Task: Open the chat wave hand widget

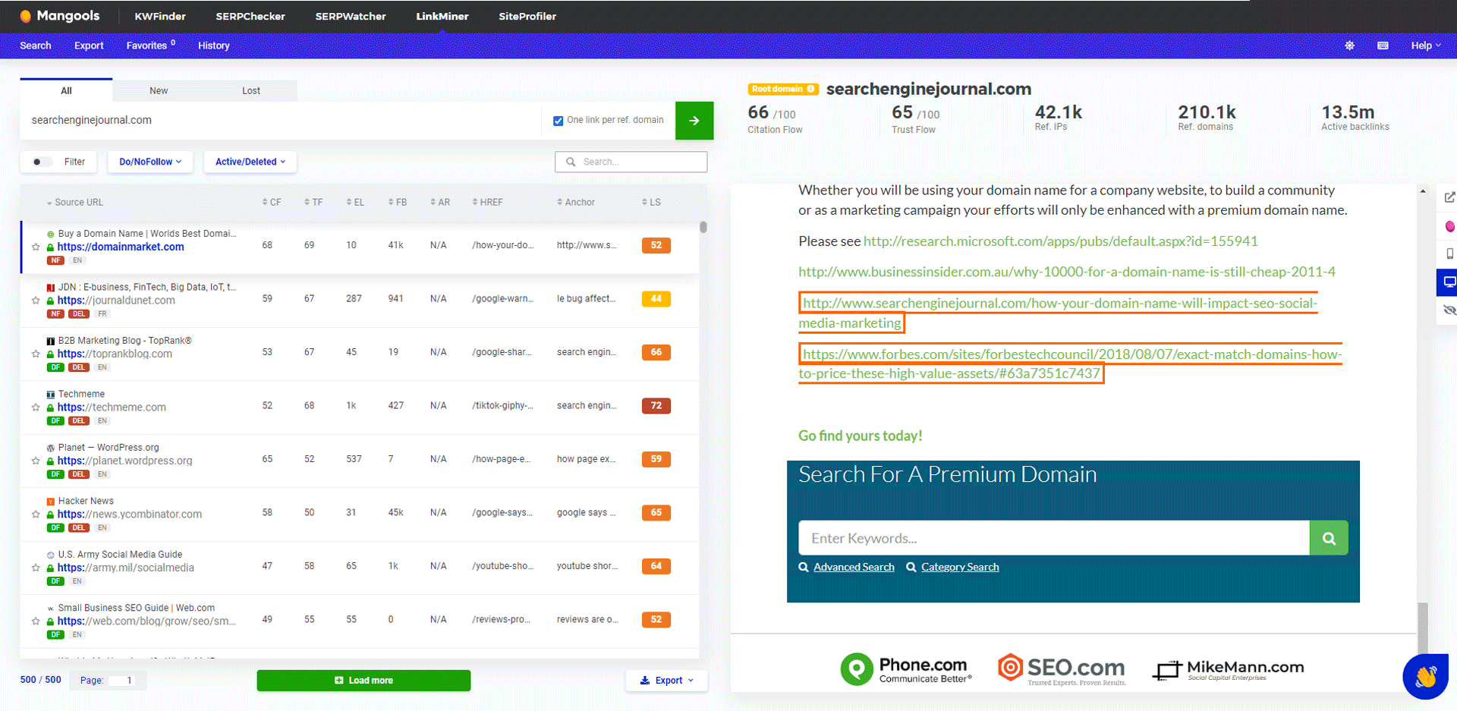Action: 1426,676
